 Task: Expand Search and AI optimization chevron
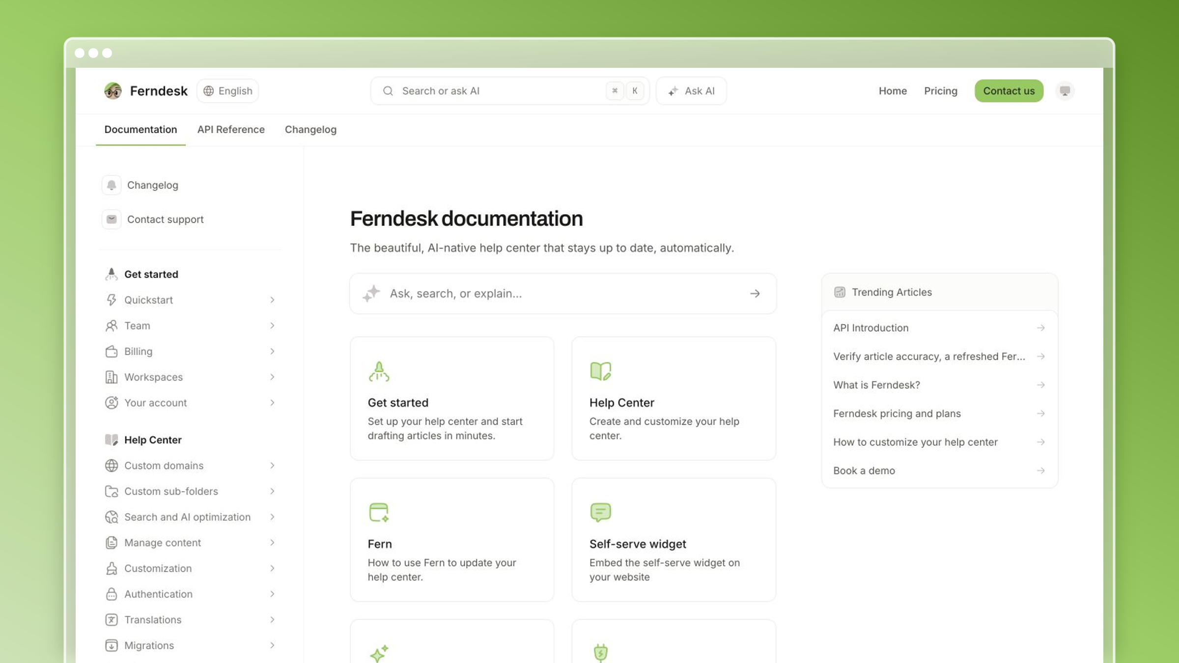(x=272, y=517)
